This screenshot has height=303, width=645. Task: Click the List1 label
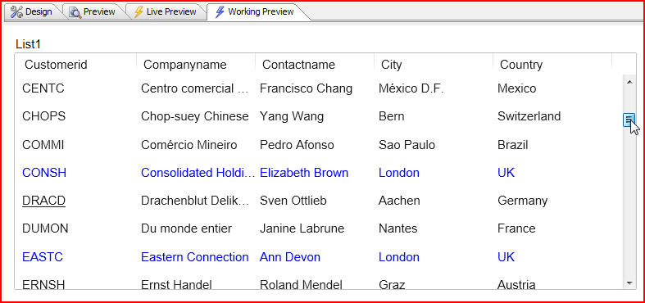click(x=28, y=44)
